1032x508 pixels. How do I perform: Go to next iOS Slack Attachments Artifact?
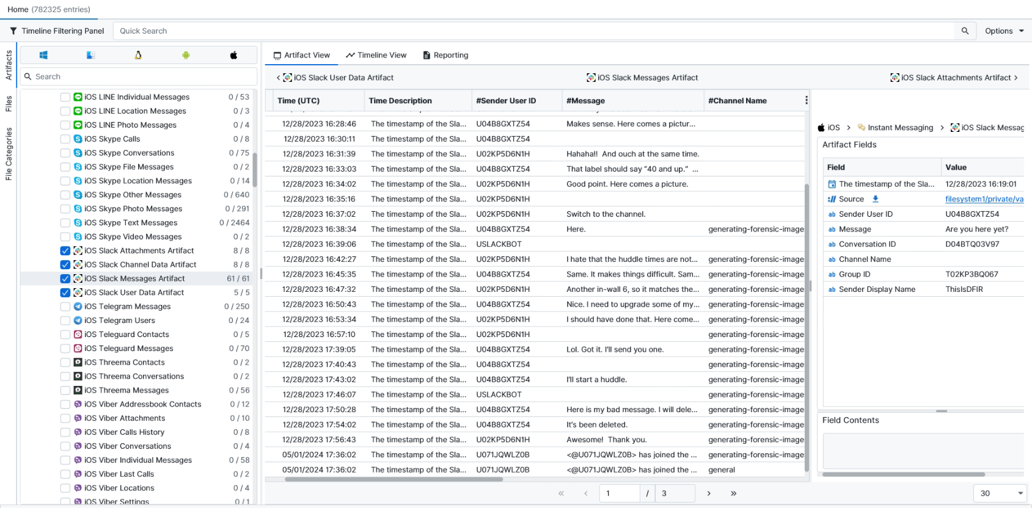[954, 78]
